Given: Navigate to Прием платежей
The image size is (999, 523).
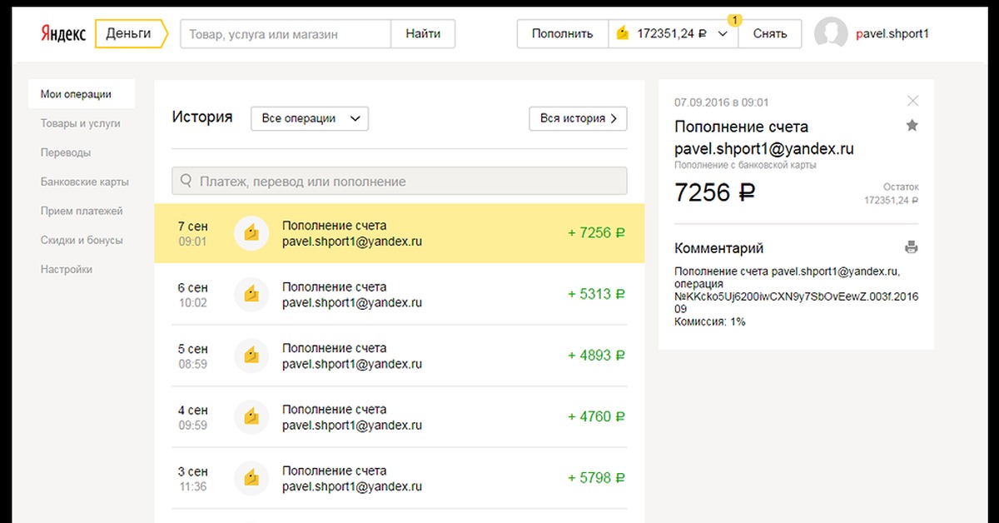Looking at the screenshot, I should tap(82, 211).
